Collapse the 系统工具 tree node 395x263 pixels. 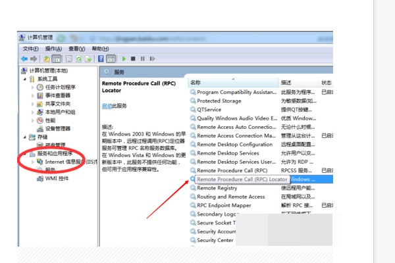point(25,78)
